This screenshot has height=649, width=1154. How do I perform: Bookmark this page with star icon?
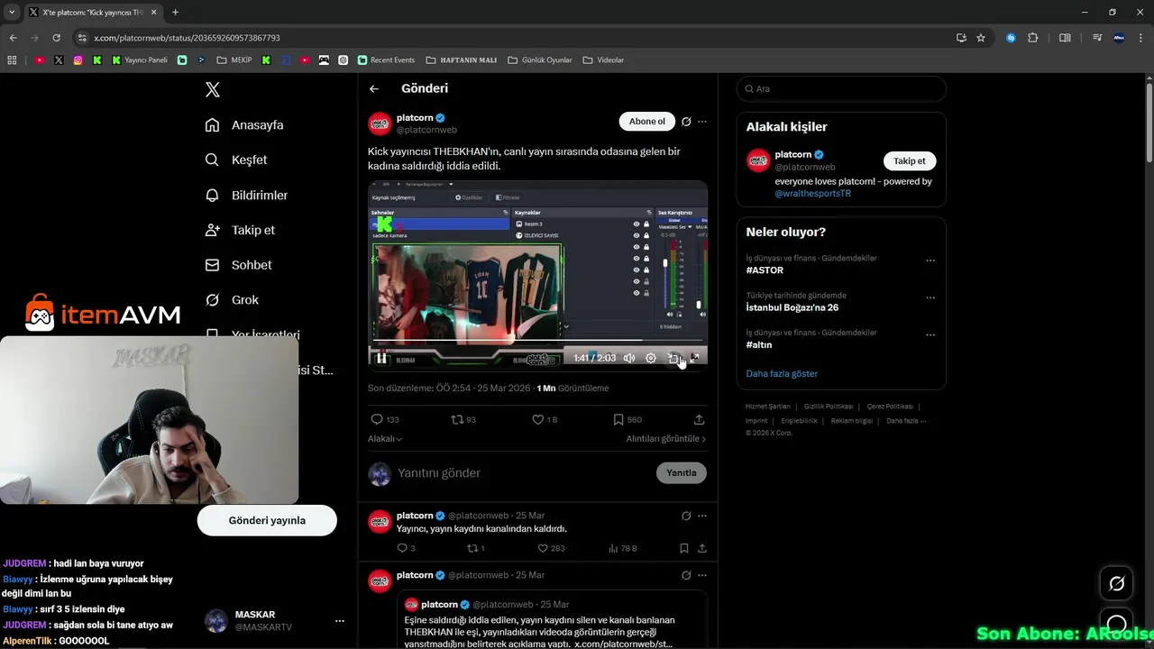(x=981, y=38)
